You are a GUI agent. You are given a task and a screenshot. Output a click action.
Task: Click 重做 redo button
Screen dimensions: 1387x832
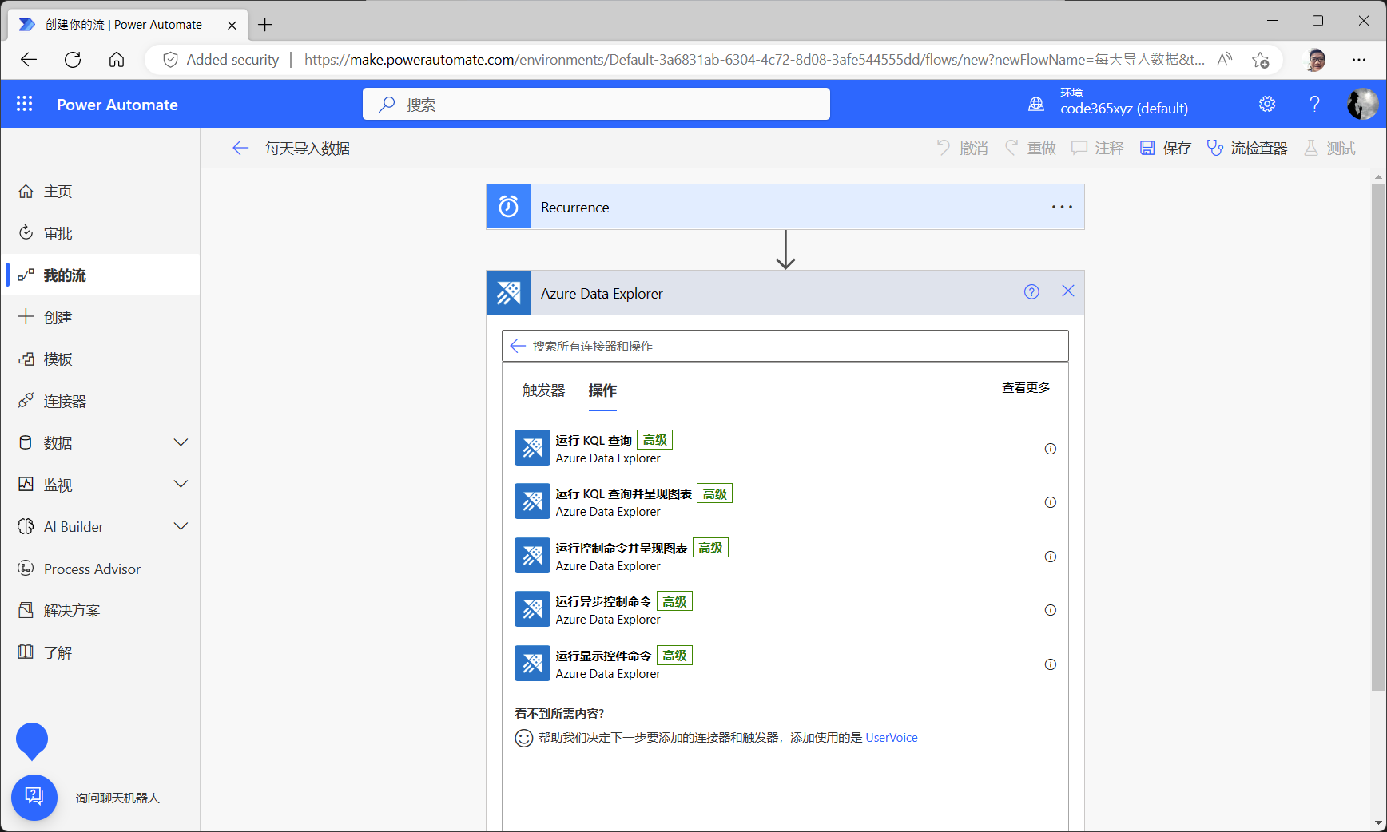(x=1030, y=148)
